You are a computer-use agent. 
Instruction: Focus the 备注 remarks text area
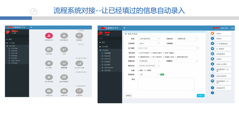pyautogui.click(x=166, y=84)
